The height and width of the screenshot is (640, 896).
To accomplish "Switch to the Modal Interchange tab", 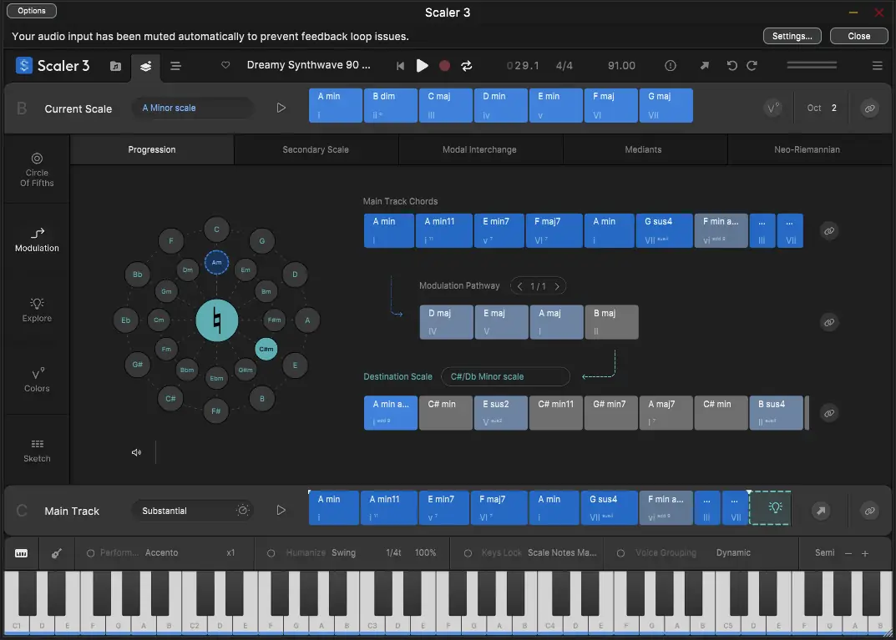I will (479, 149).
